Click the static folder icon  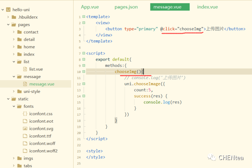click(x=14, y=99)
